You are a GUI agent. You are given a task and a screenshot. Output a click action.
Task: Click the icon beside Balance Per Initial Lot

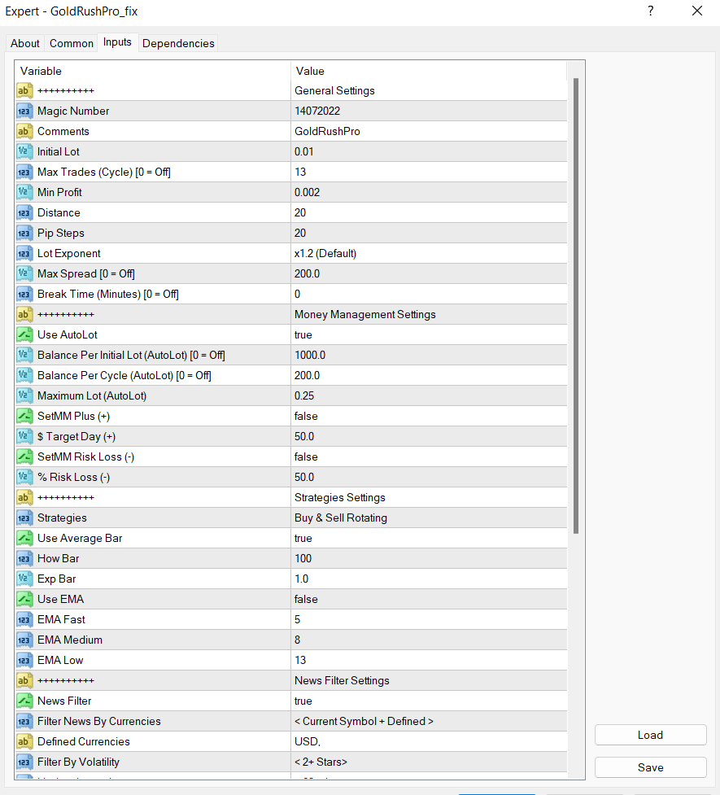[24, 355]
